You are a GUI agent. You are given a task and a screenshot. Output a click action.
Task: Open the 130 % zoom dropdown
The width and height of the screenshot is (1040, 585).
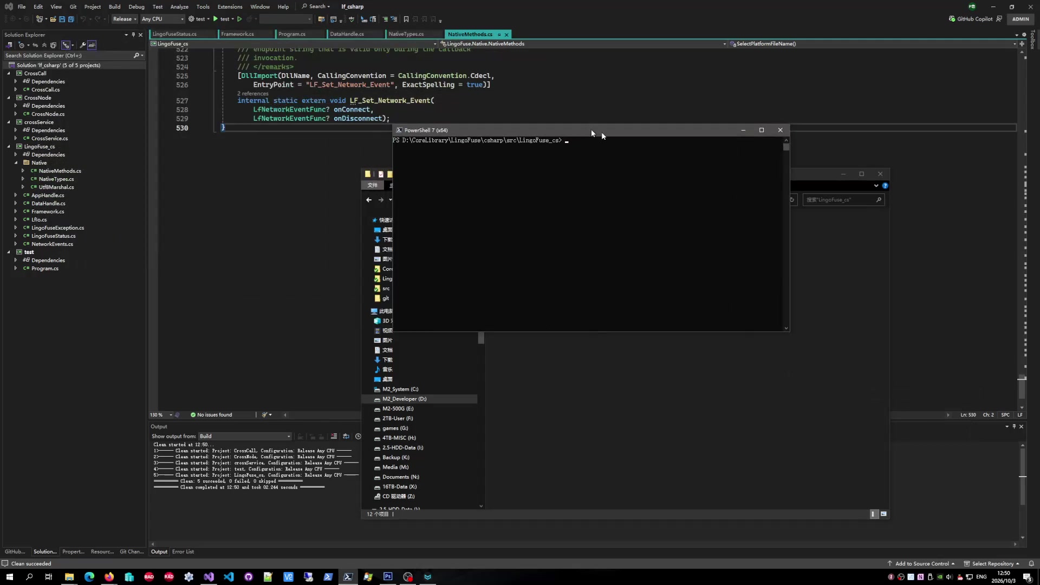point(161,415)
